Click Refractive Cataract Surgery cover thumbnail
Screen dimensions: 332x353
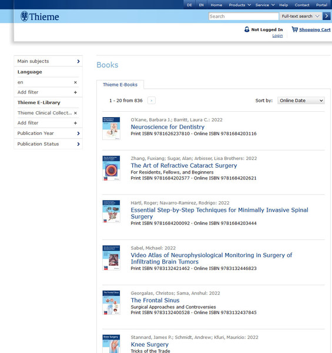coord(111,168)
